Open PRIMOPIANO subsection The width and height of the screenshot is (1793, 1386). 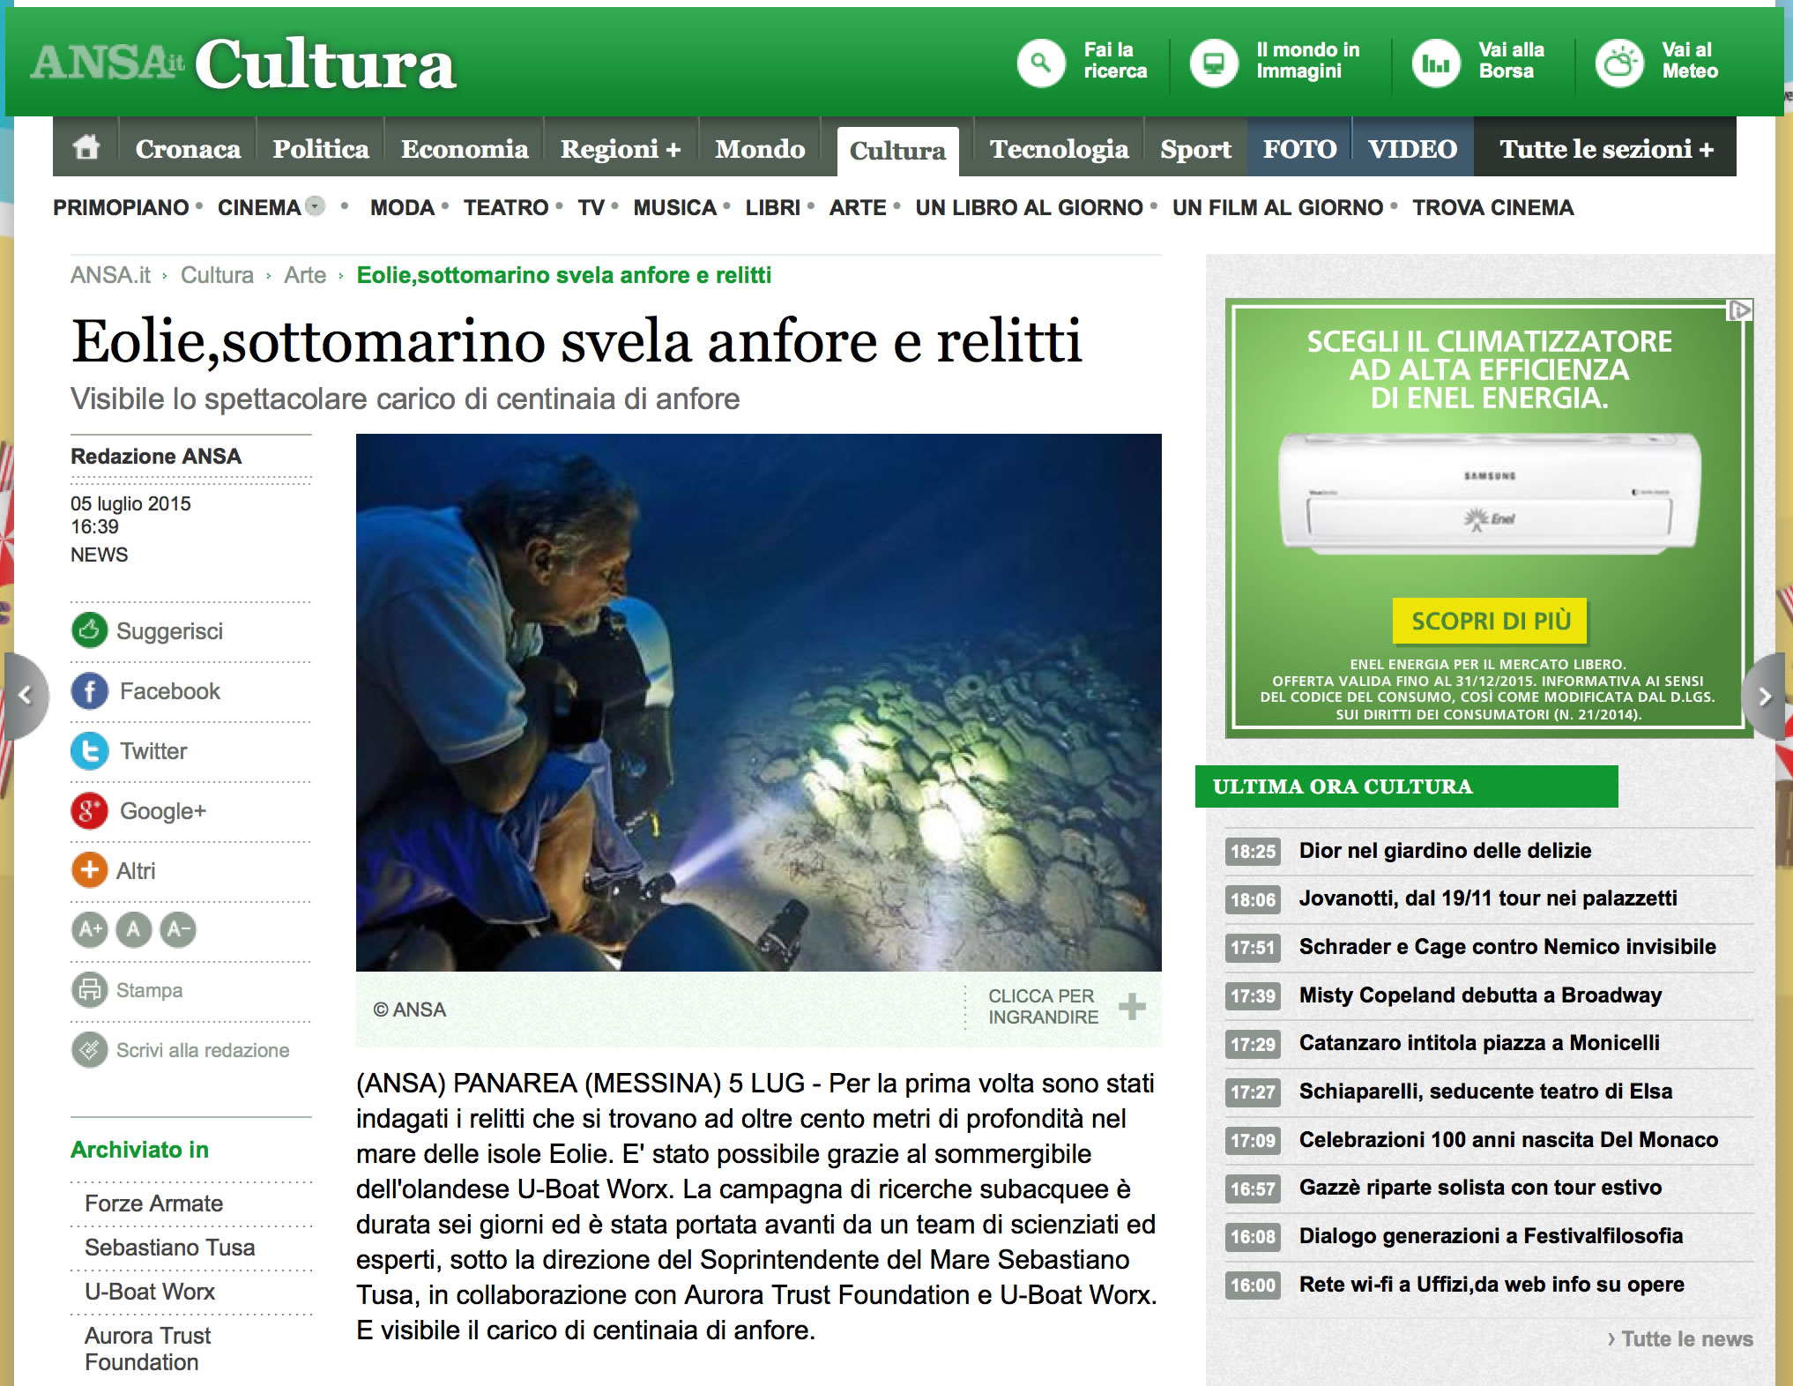[121, 207]
